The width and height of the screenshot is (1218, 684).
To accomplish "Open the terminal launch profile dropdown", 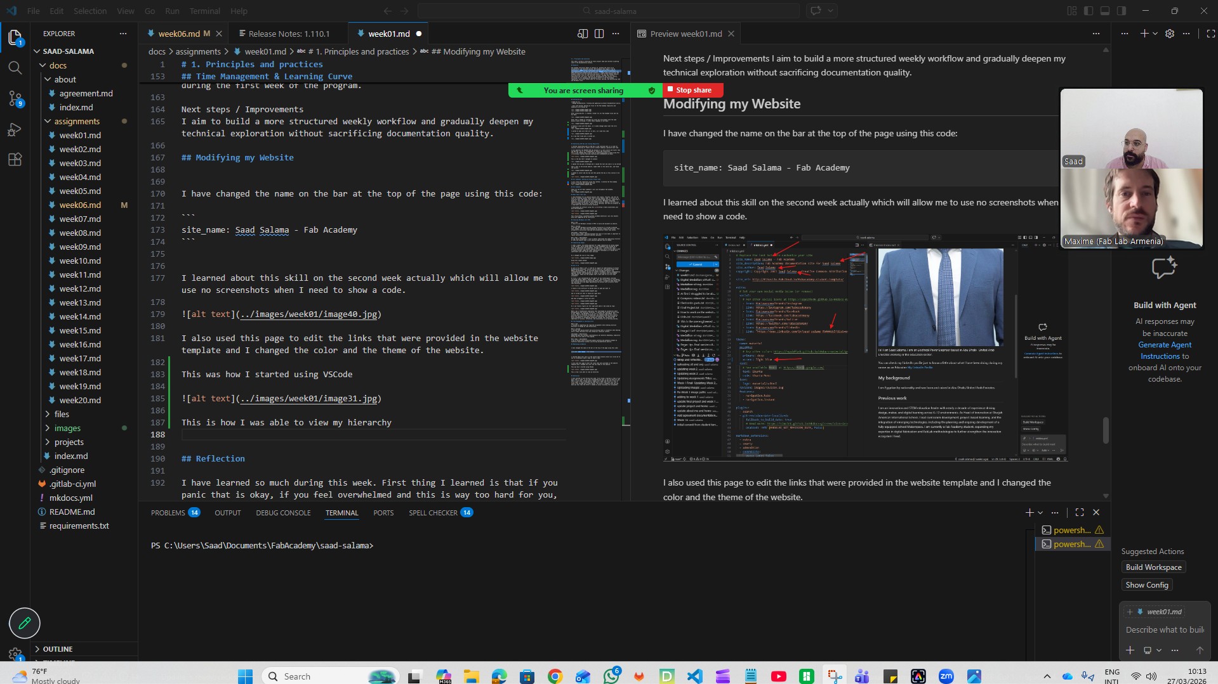I will click(x=1040, y=512).
